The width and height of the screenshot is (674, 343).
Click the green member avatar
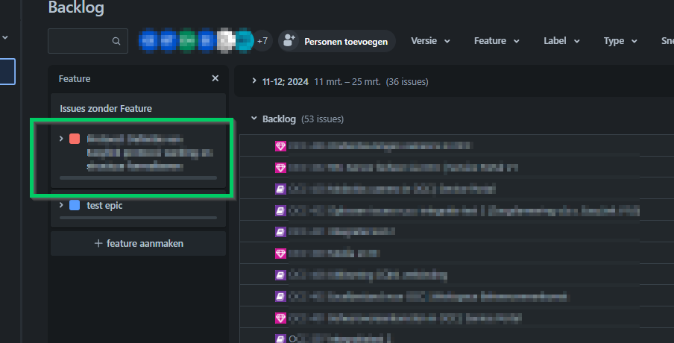[x=187, y=41]
